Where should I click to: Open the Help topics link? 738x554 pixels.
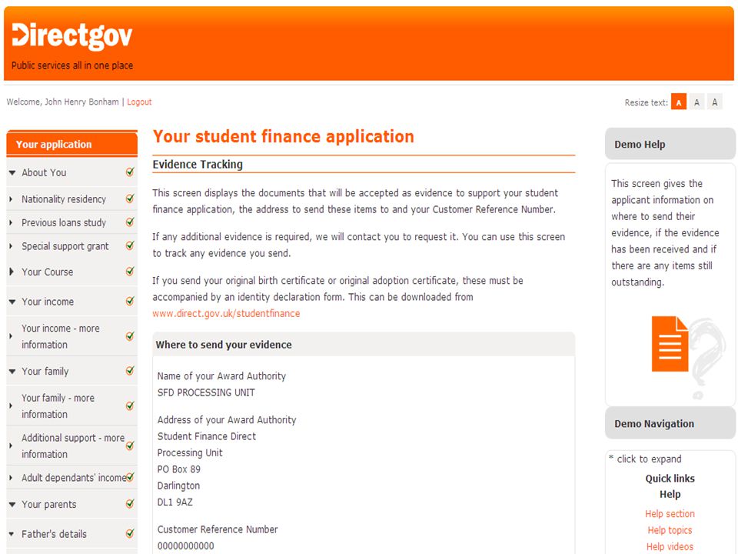tap(670, 530)
